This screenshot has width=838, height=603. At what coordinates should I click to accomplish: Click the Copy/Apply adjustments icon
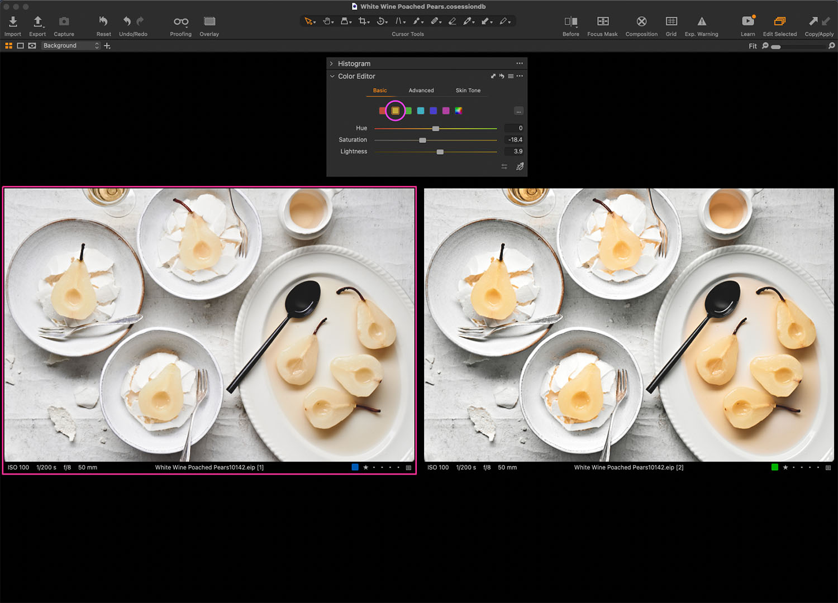point(819,21)
